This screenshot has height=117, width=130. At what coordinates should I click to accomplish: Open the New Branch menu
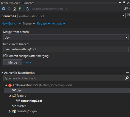point(11,24)
